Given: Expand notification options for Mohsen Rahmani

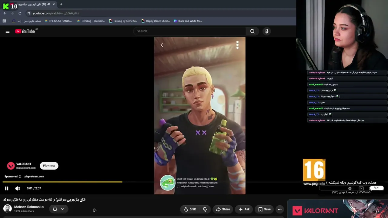Looking at the screenshot, I should (x=62, y=209).
